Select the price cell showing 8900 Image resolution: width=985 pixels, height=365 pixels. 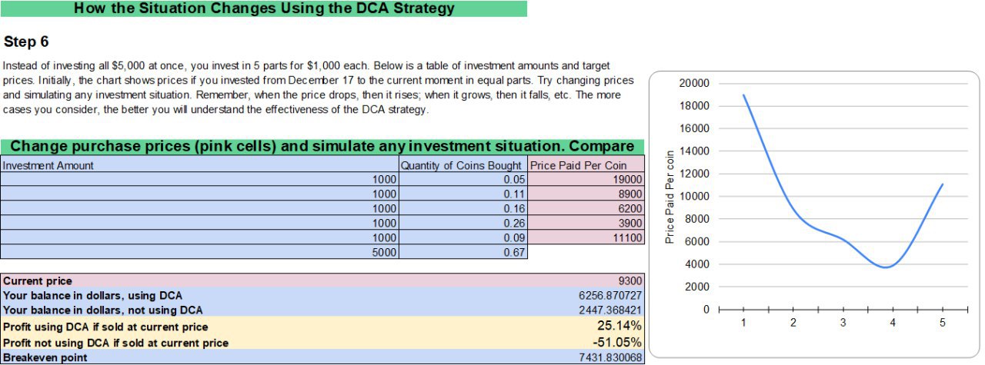586,194
